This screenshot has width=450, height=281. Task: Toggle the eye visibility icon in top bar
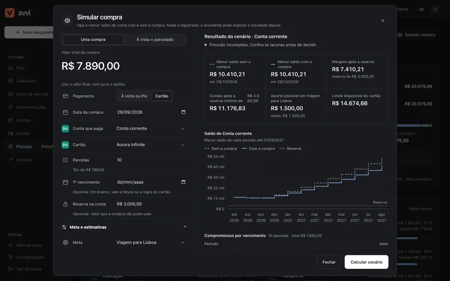(x=421, y=9)
